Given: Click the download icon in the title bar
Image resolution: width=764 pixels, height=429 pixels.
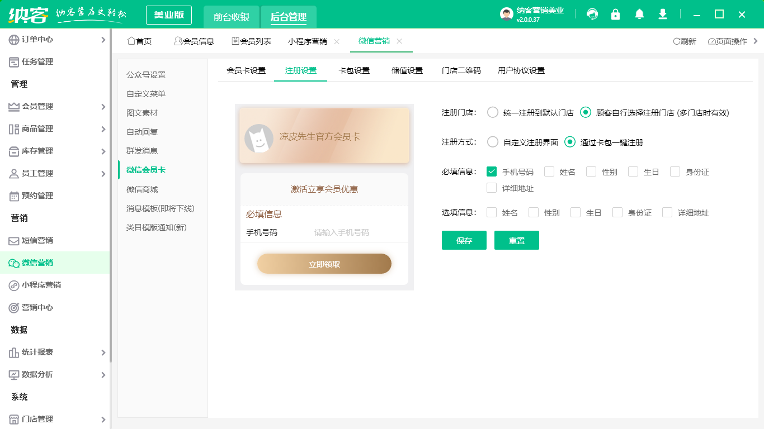Looking at the screenshot, I should pyautogui.click(x=662, y=14).
